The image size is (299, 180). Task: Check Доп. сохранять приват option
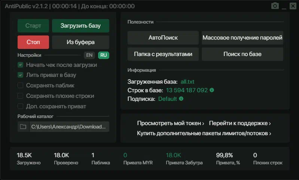pos(21,106)
